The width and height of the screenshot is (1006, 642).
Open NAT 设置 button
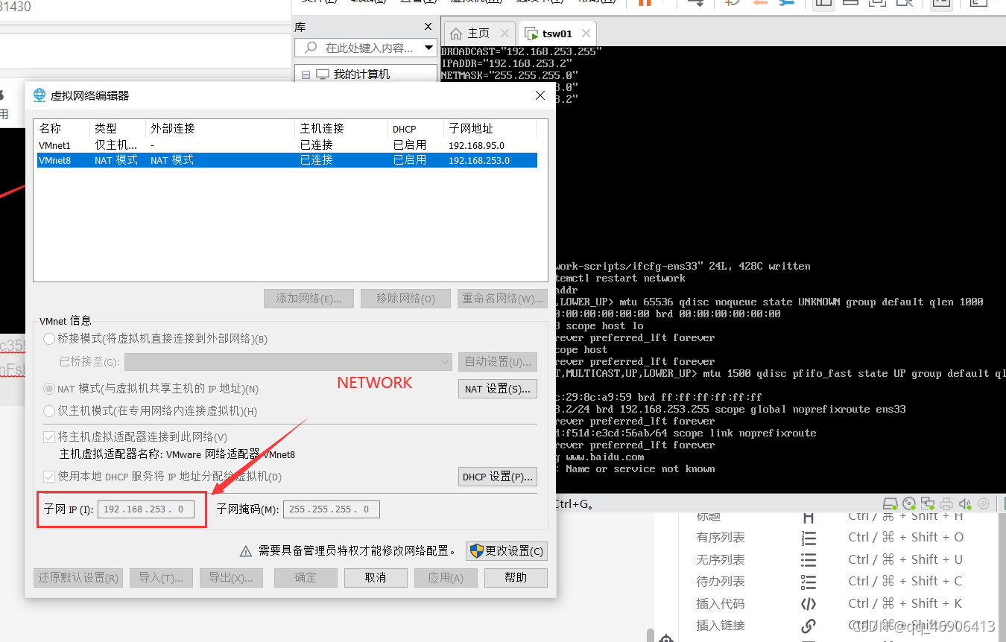(498, 389)
